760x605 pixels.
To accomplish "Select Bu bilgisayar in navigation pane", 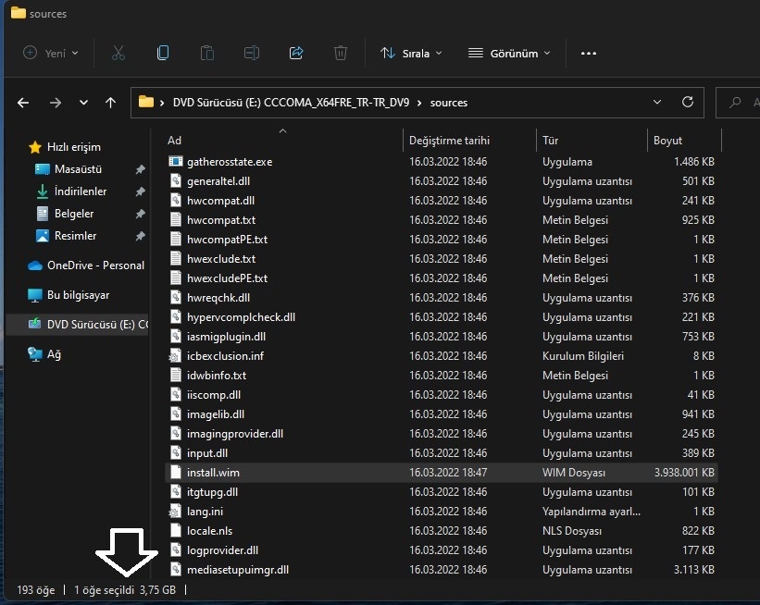I will point(78,295).
